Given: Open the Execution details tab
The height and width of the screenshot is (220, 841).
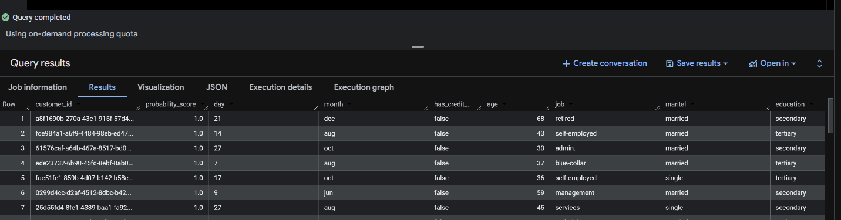Looking at the screenshot, I should (281, 87).
